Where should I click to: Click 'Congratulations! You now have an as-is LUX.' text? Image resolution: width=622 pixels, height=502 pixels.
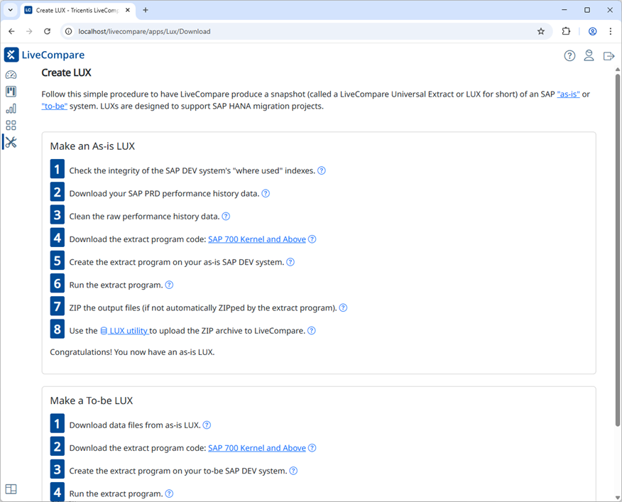point(132,352)
